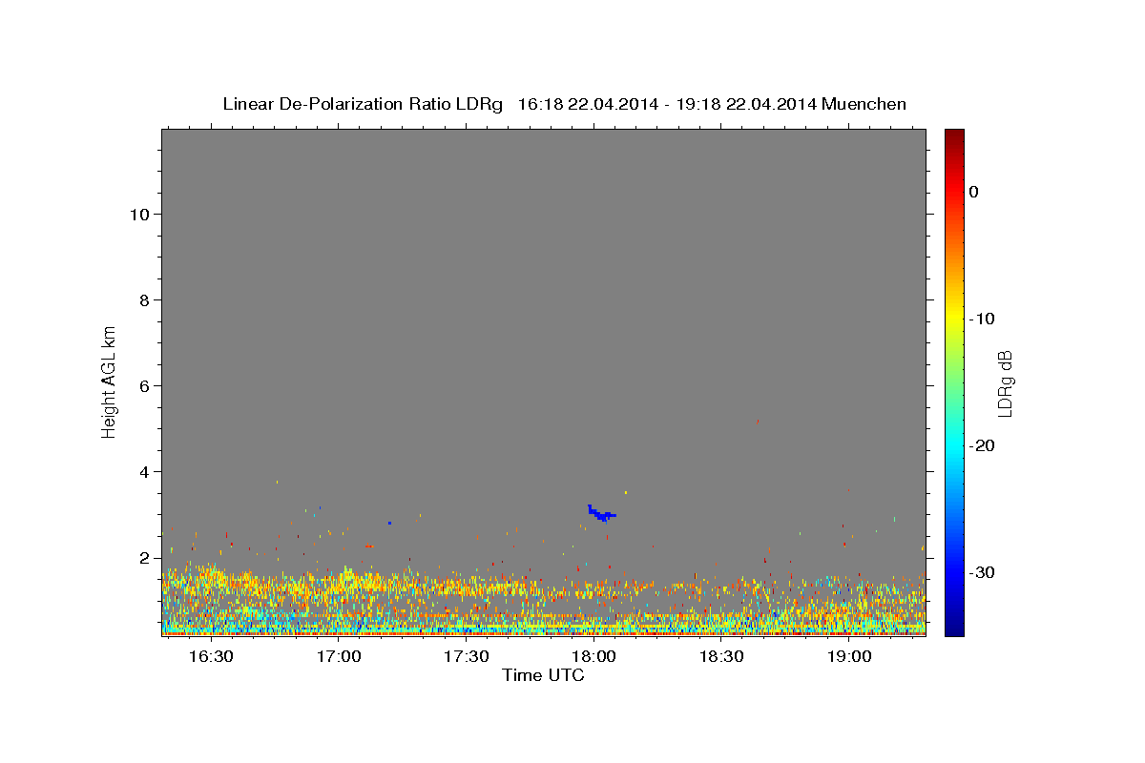This screenshot has height=763, width=1145.
Task: Click the colorbar value -30
Action: (x=982, y=572)
